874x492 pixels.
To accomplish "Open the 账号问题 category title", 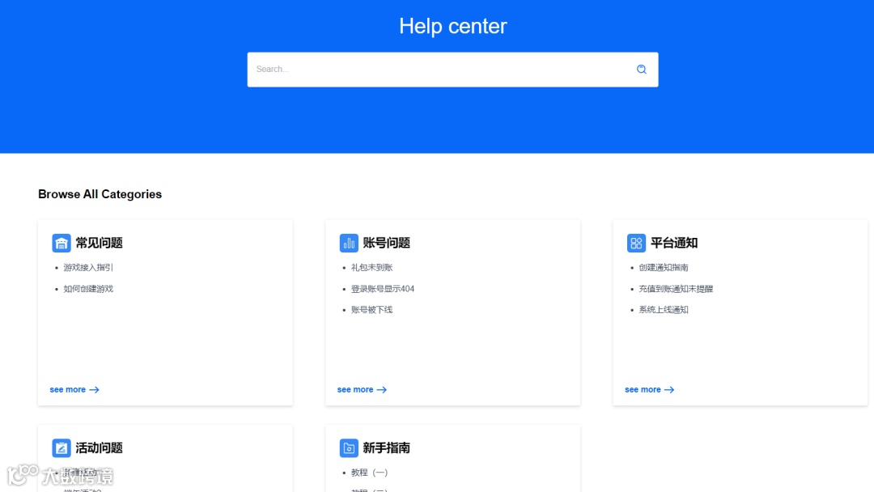I will 387,243.
